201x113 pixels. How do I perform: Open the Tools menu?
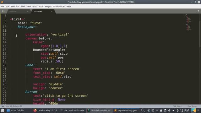point(41,6)
